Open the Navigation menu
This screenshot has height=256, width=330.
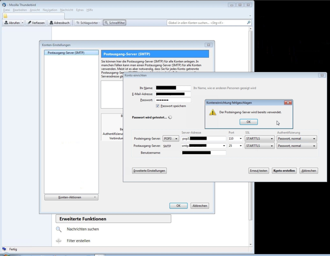pyautogui.click(x=50, y=10)
